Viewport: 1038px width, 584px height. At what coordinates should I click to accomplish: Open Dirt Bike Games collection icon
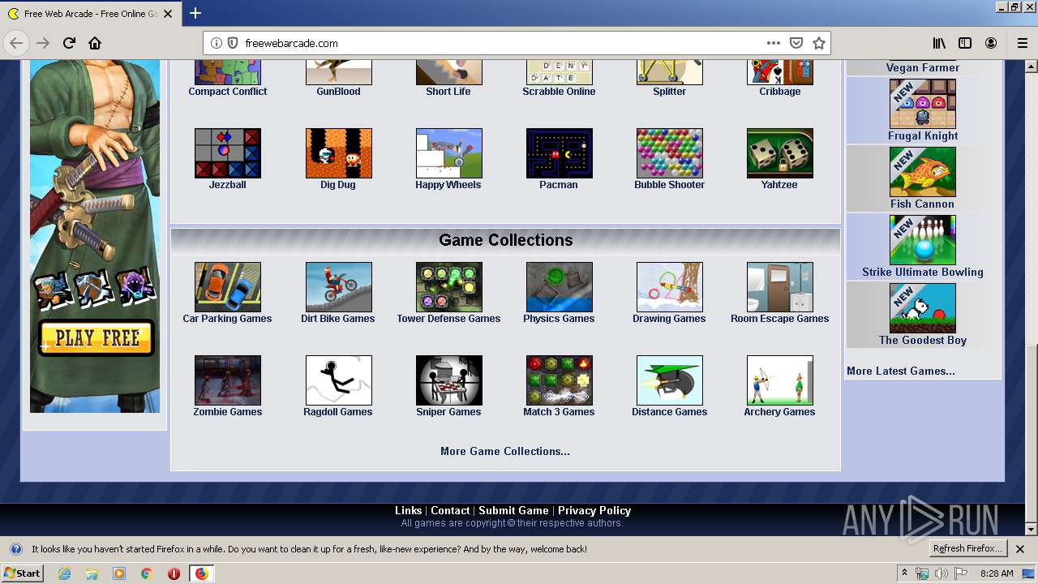pos(338,287)
